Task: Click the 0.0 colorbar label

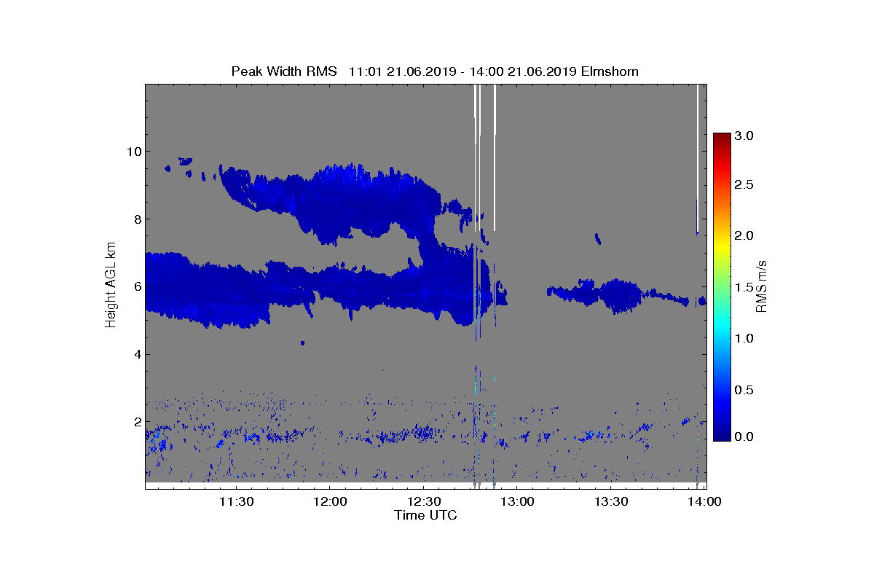Action: tap(744, 437)
